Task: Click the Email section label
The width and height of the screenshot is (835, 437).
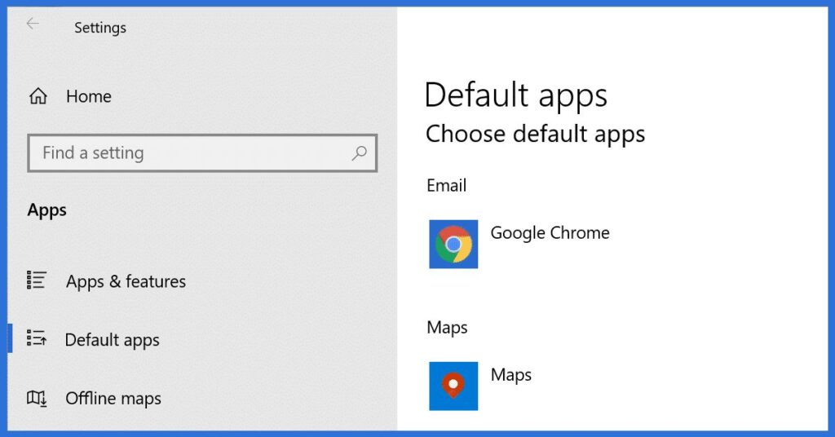Action: [x=446, y=186]
